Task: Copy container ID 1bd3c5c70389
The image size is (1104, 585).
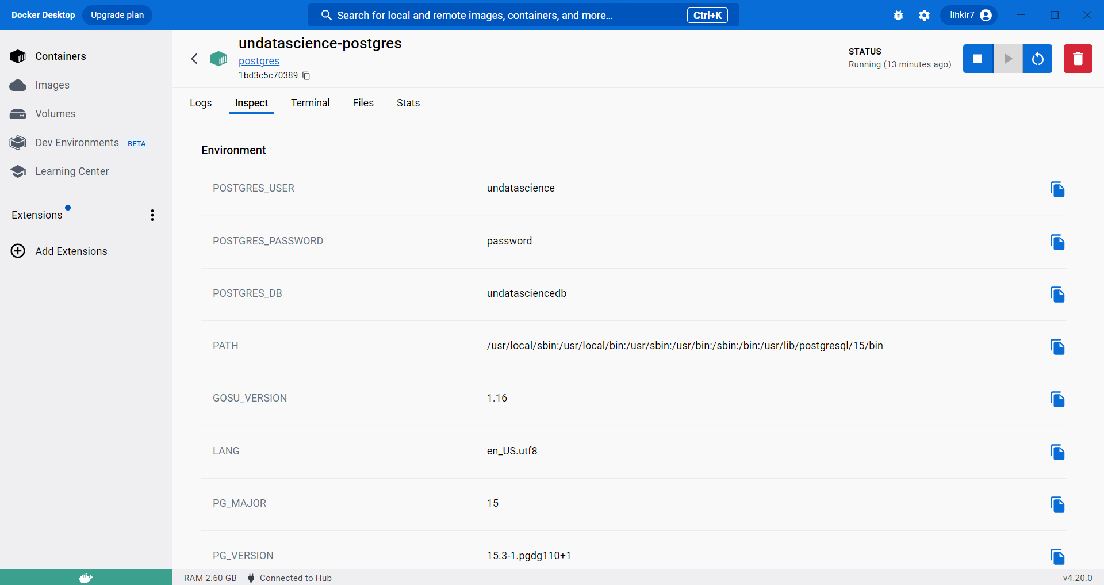Action: pos(306,76)
